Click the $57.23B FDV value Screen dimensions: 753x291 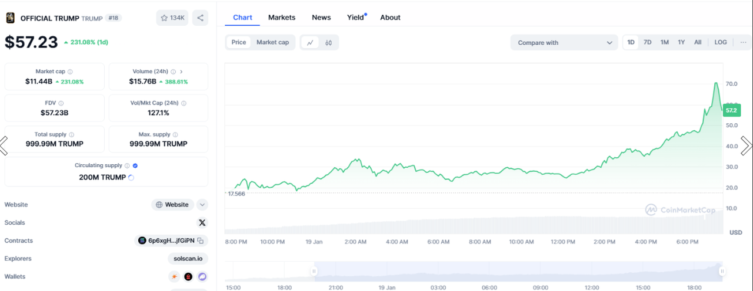click(55, 113)
